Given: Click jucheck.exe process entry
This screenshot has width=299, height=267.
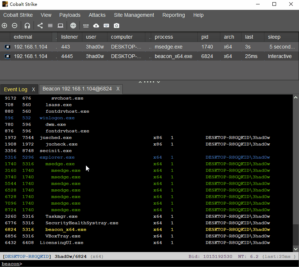Looking at the screenshot, I should 62,144.
